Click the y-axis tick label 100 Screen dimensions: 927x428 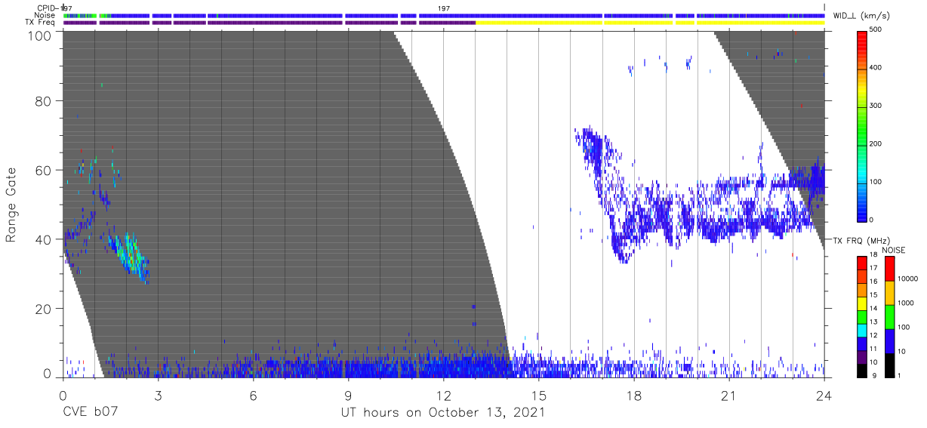coord(40,35)
